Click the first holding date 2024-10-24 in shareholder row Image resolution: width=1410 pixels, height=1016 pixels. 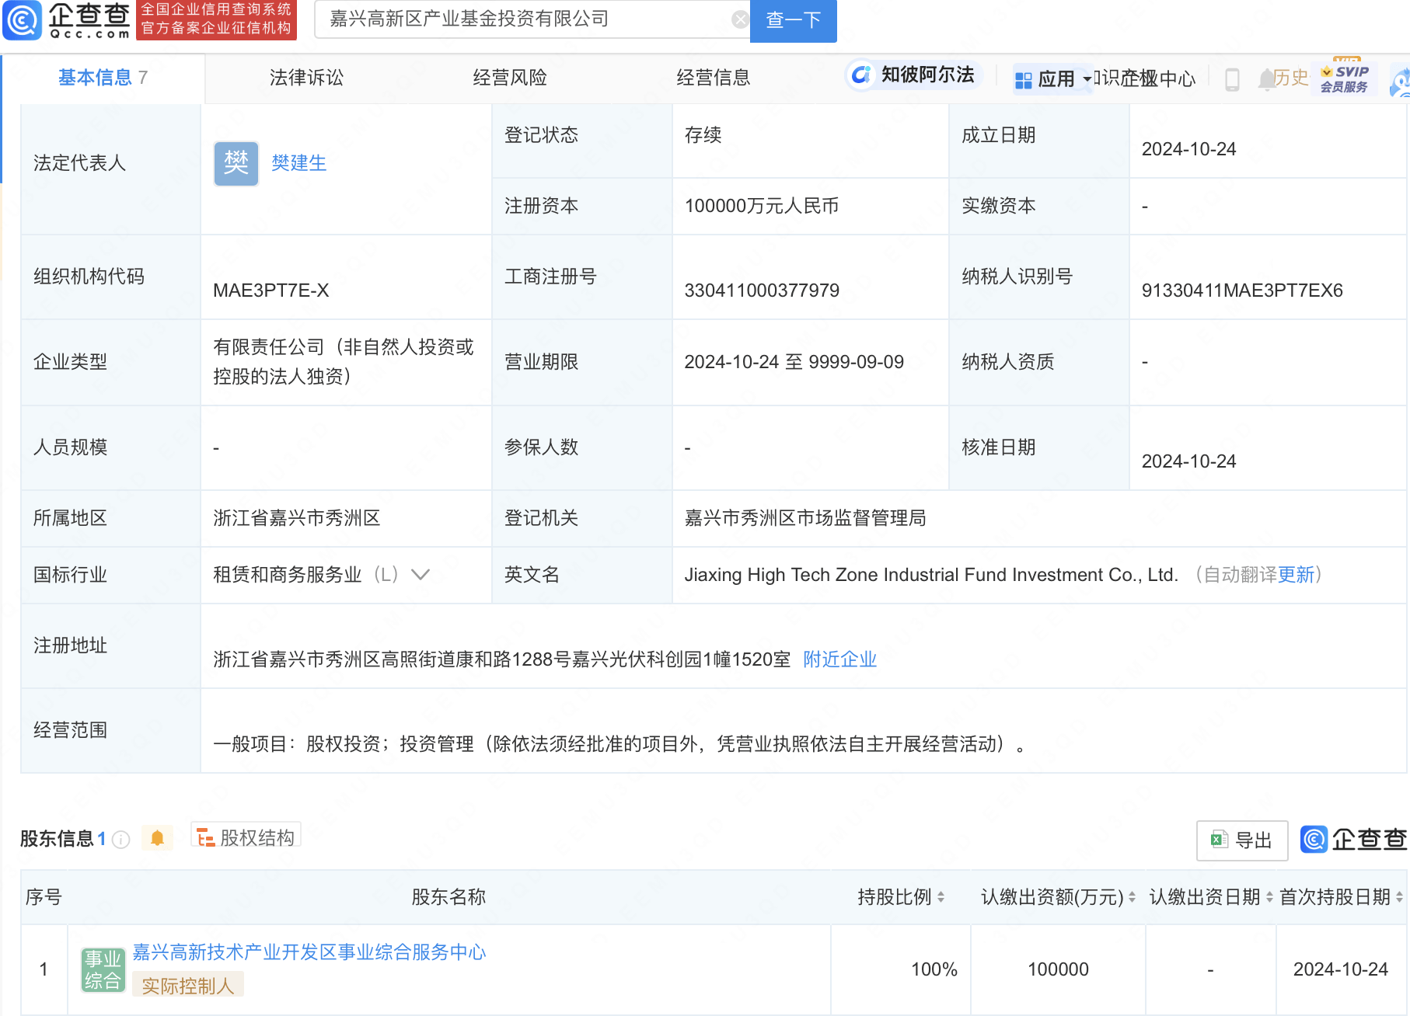click(1341, 969)
